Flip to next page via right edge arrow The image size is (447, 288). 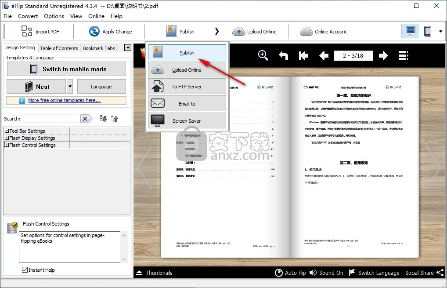[433, 167]
